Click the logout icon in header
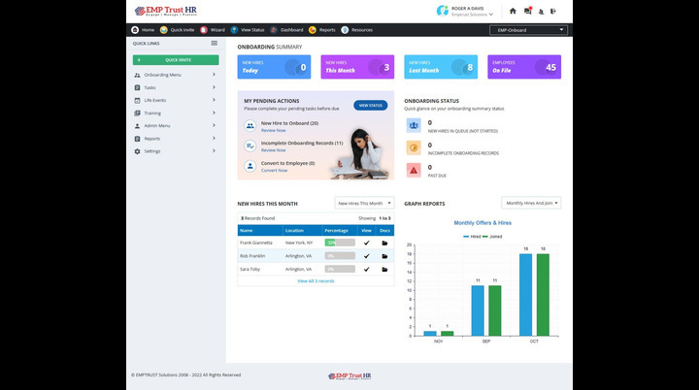Screen dimensions: 699x390 pos(553,12)
